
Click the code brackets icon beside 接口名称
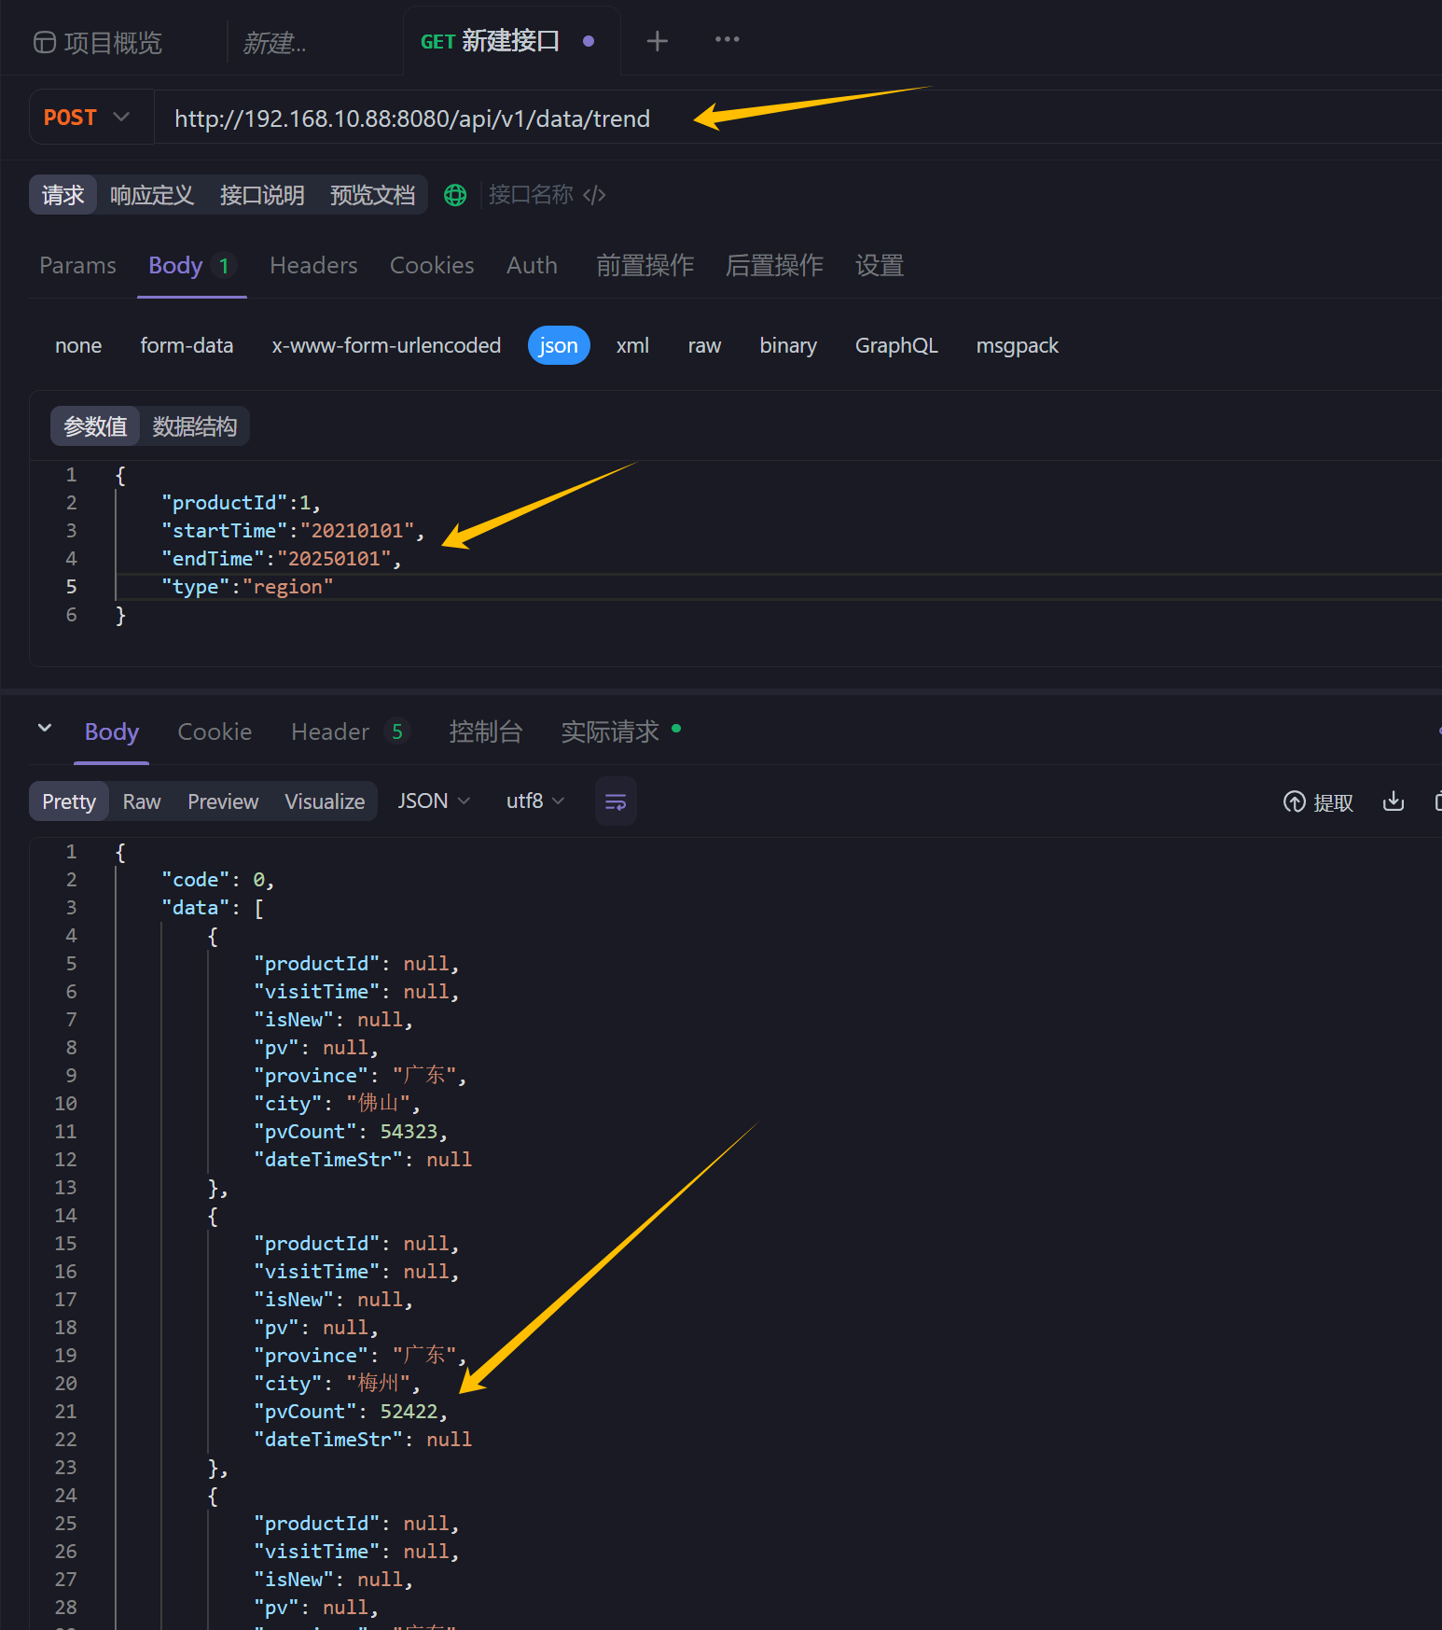594,195
